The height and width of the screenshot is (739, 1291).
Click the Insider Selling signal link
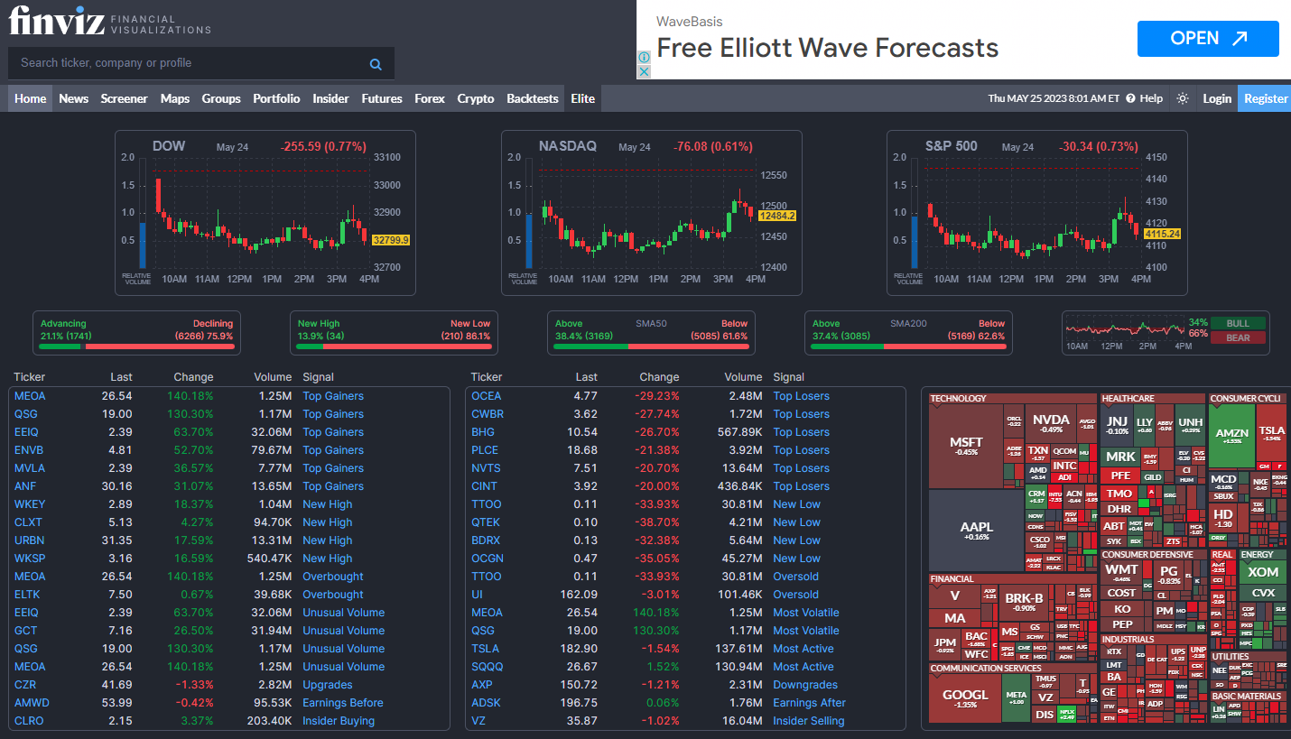click(x=809, y=721)
